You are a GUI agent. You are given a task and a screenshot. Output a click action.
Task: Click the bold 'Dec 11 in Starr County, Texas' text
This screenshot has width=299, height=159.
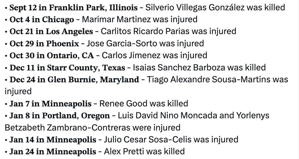67,67
